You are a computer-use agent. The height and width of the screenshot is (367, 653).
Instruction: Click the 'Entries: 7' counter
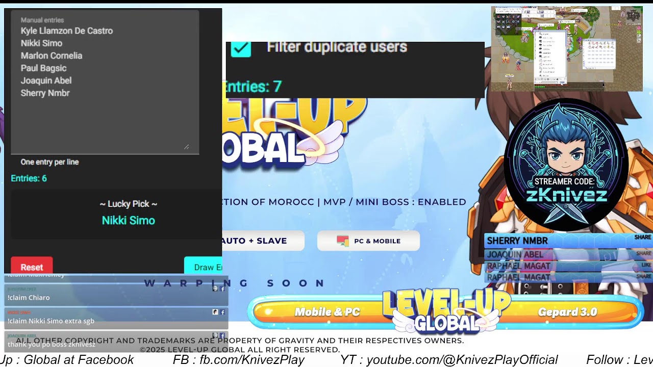coord(254,86)
